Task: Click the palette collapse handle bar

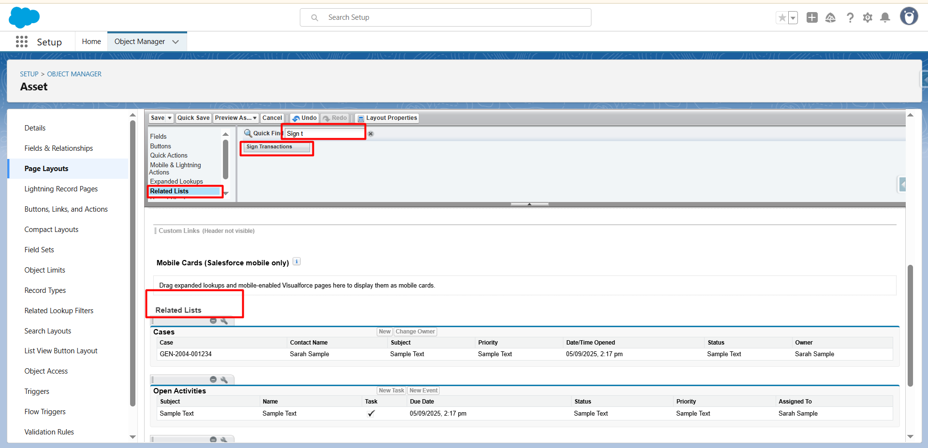Action: pyautogui.click(x=530, y=204)
